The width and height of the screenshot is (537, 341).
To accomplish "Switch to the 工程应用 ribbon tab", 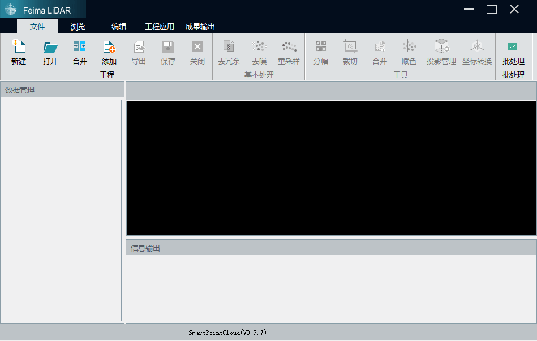I will (159, 27).
